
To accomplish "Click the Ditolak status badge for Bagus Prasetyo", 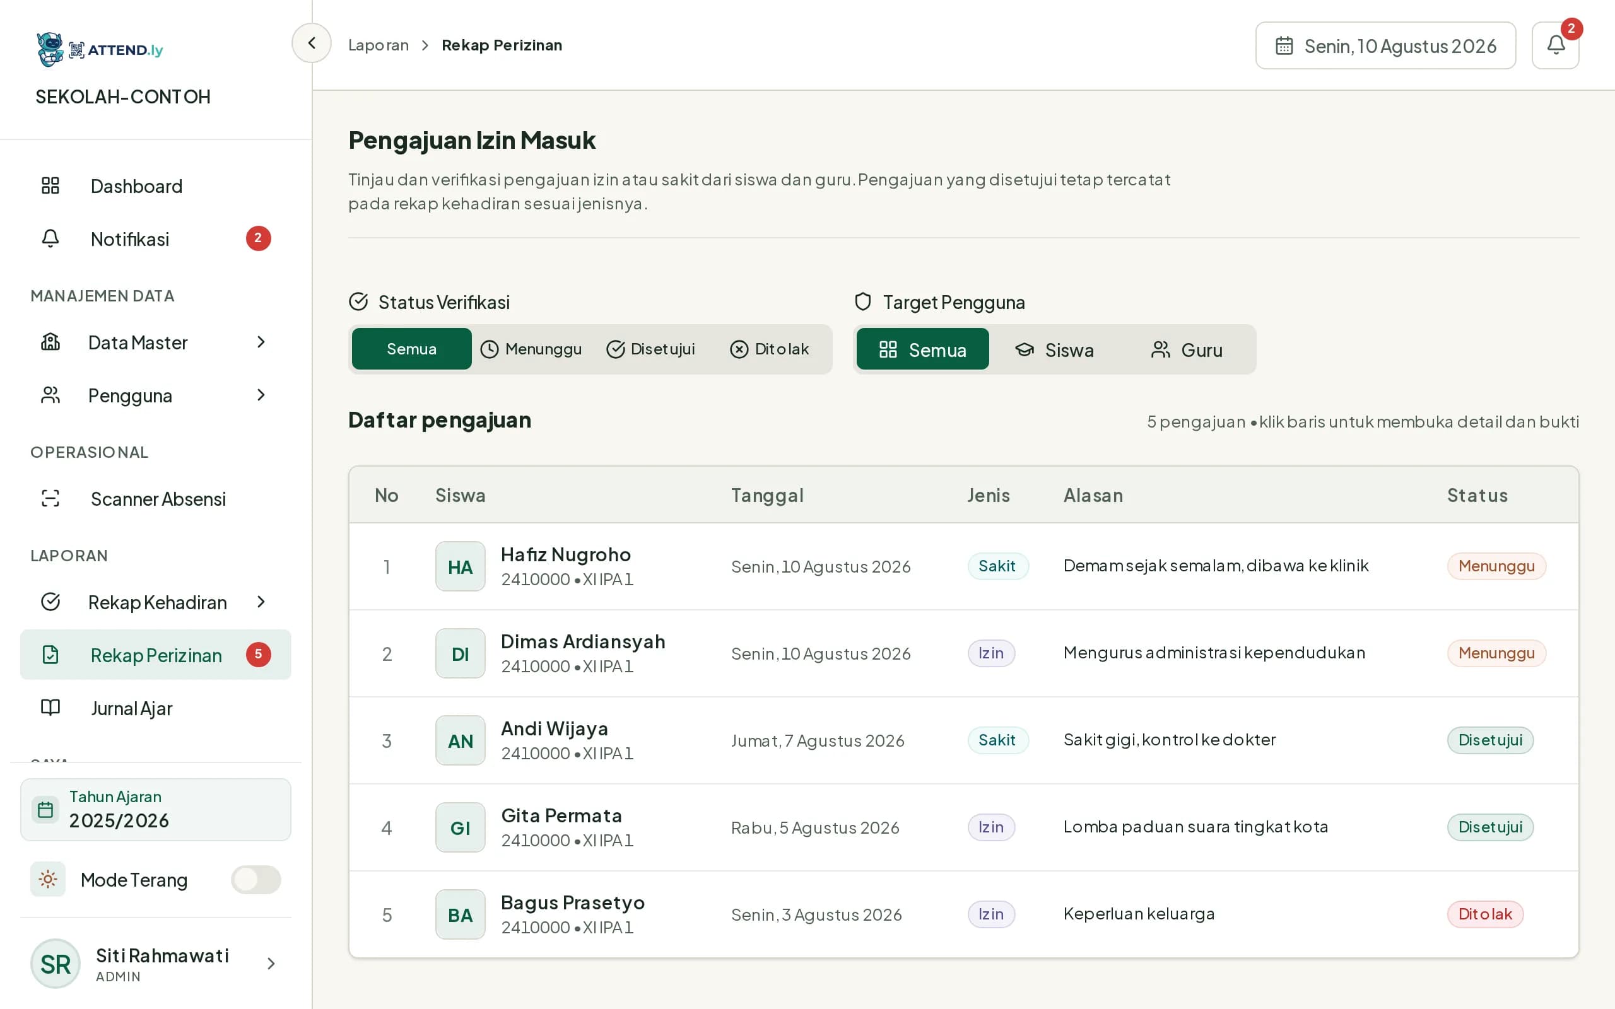I will [x=1485, y=914].
